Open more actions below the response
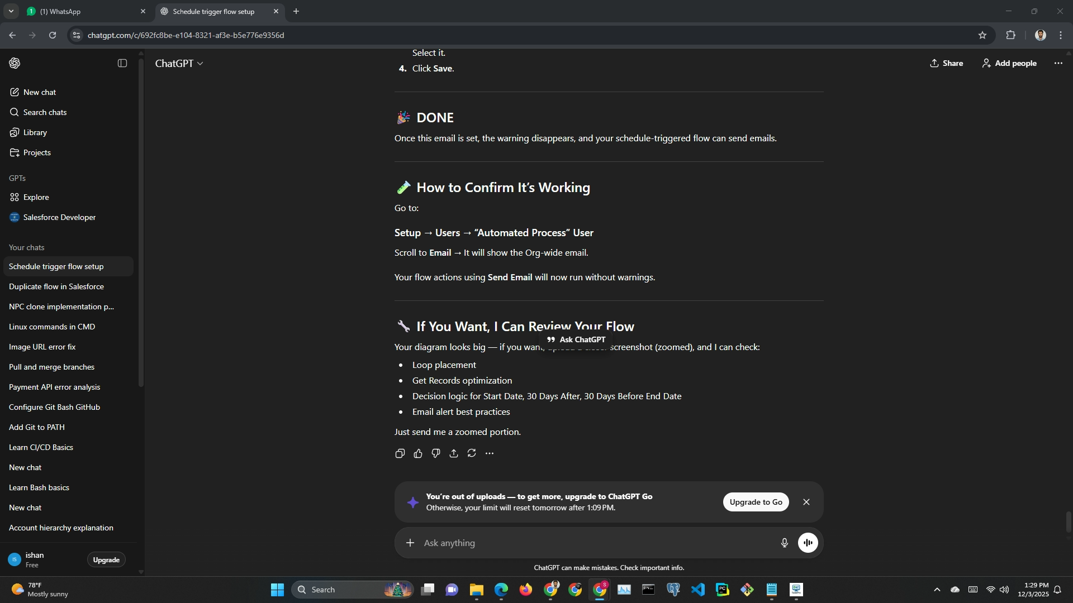 pos(490,453)
